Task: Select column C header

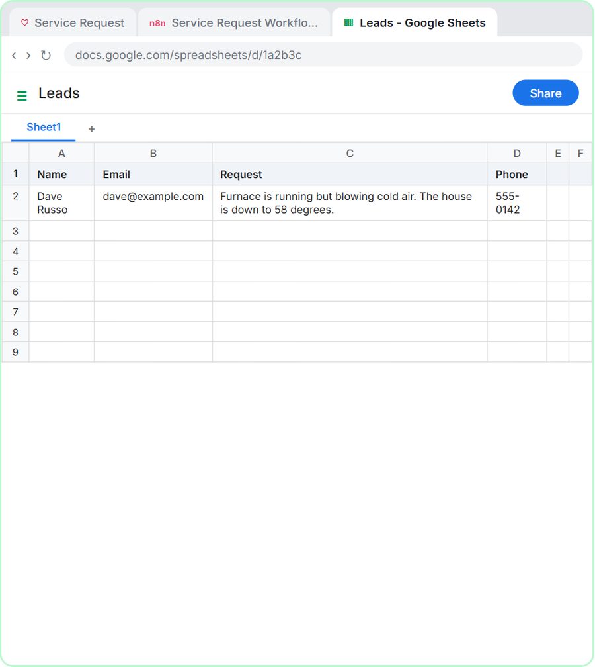Action: click(350, 153)
